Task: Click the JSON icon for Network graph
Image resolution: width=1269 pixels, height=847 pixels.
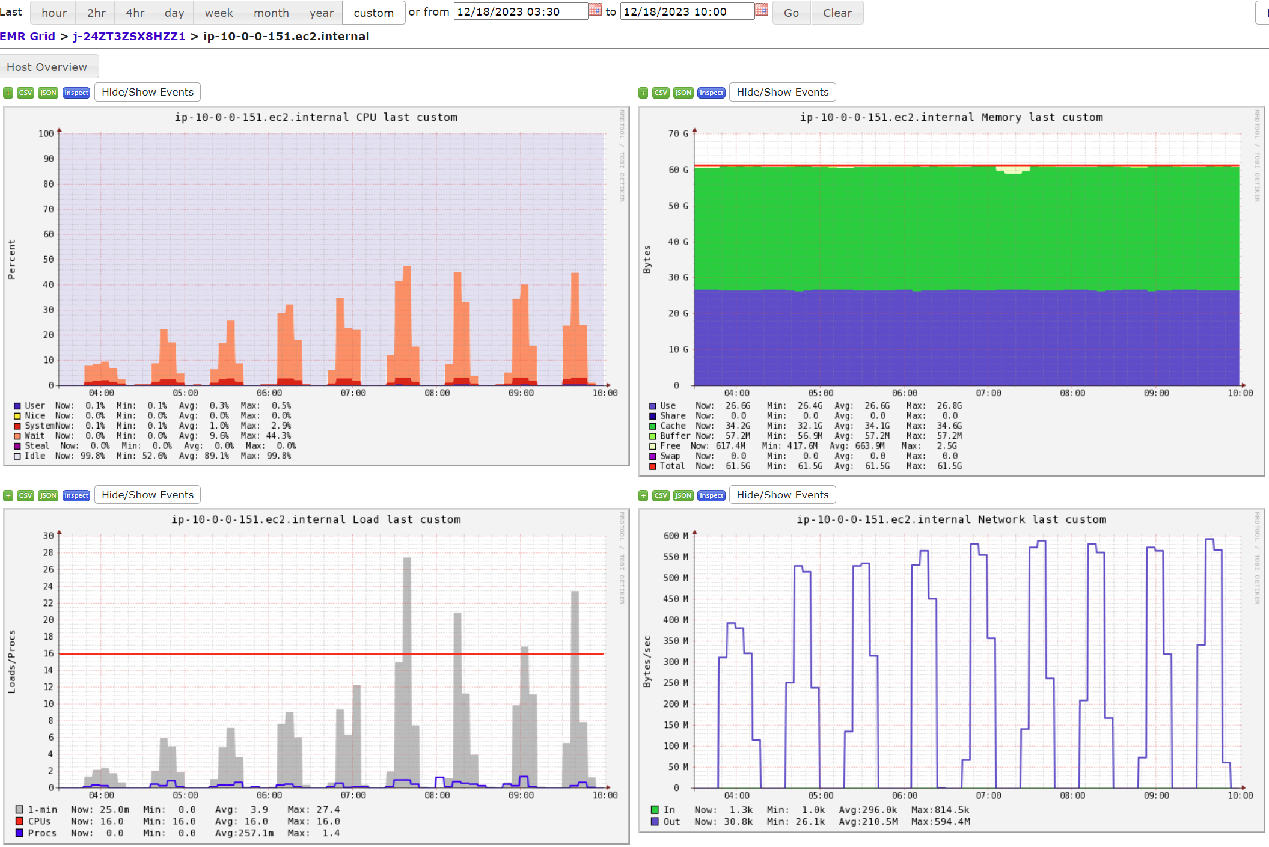Action: click(x=679, y=494)
